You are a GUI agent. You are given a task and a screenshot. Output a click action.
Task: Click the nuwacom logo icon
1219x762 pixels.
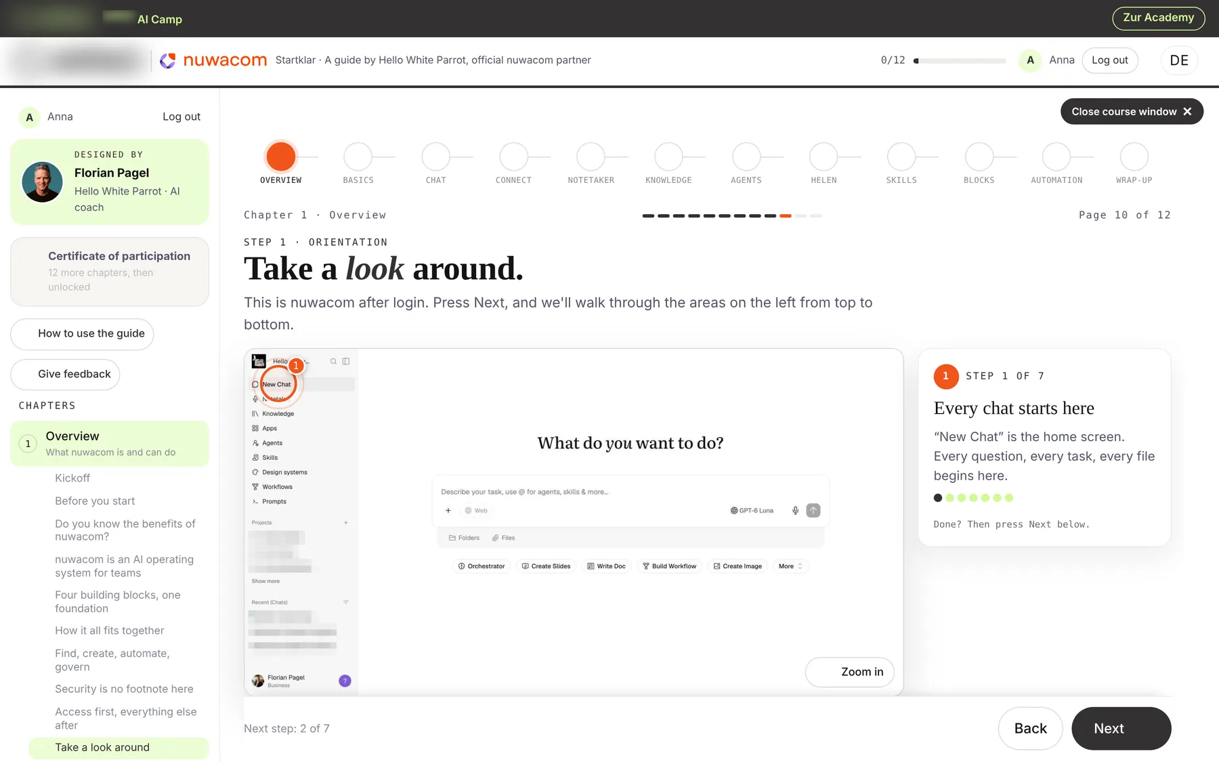[167, 60]
